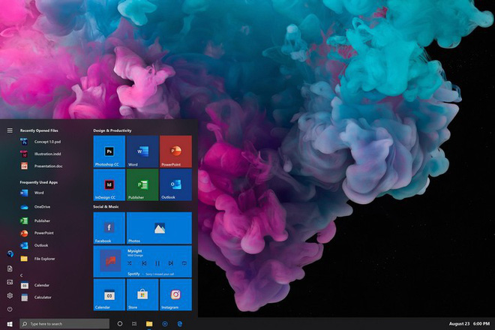Open File Explorer from the apps list
495x330 pixels.
pos(38,259)
